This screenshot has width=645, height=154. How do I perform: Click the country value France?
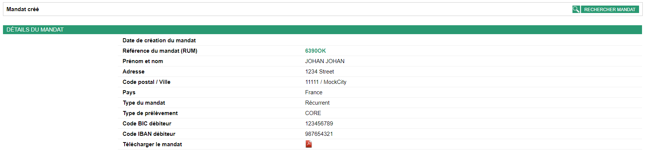pyautogui.click(x=314, y=92)
